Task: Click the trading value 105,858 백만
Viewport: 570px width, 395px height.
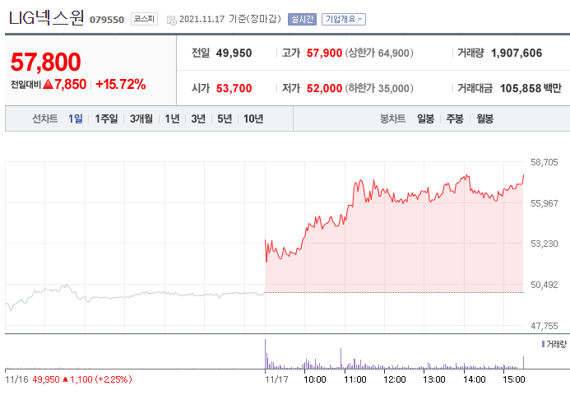Action: (x=531, y=88)
